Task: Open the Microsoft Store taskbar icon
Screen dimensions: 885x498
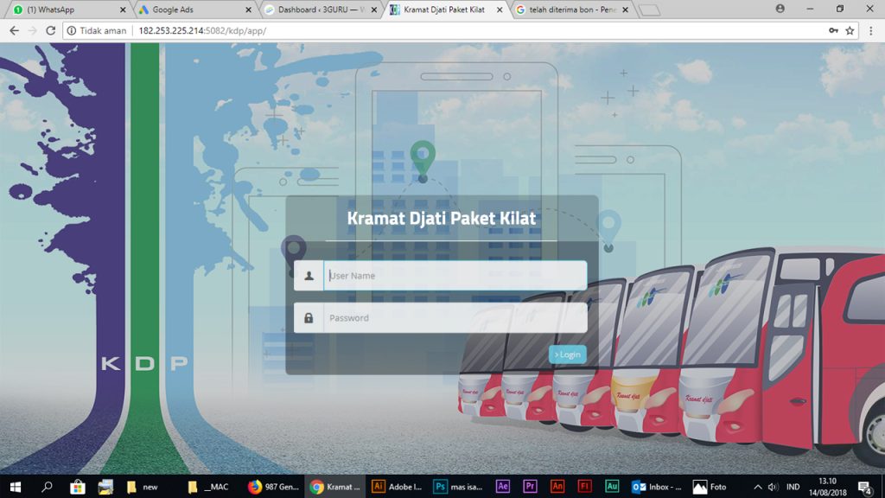Action: click(77, 487)
